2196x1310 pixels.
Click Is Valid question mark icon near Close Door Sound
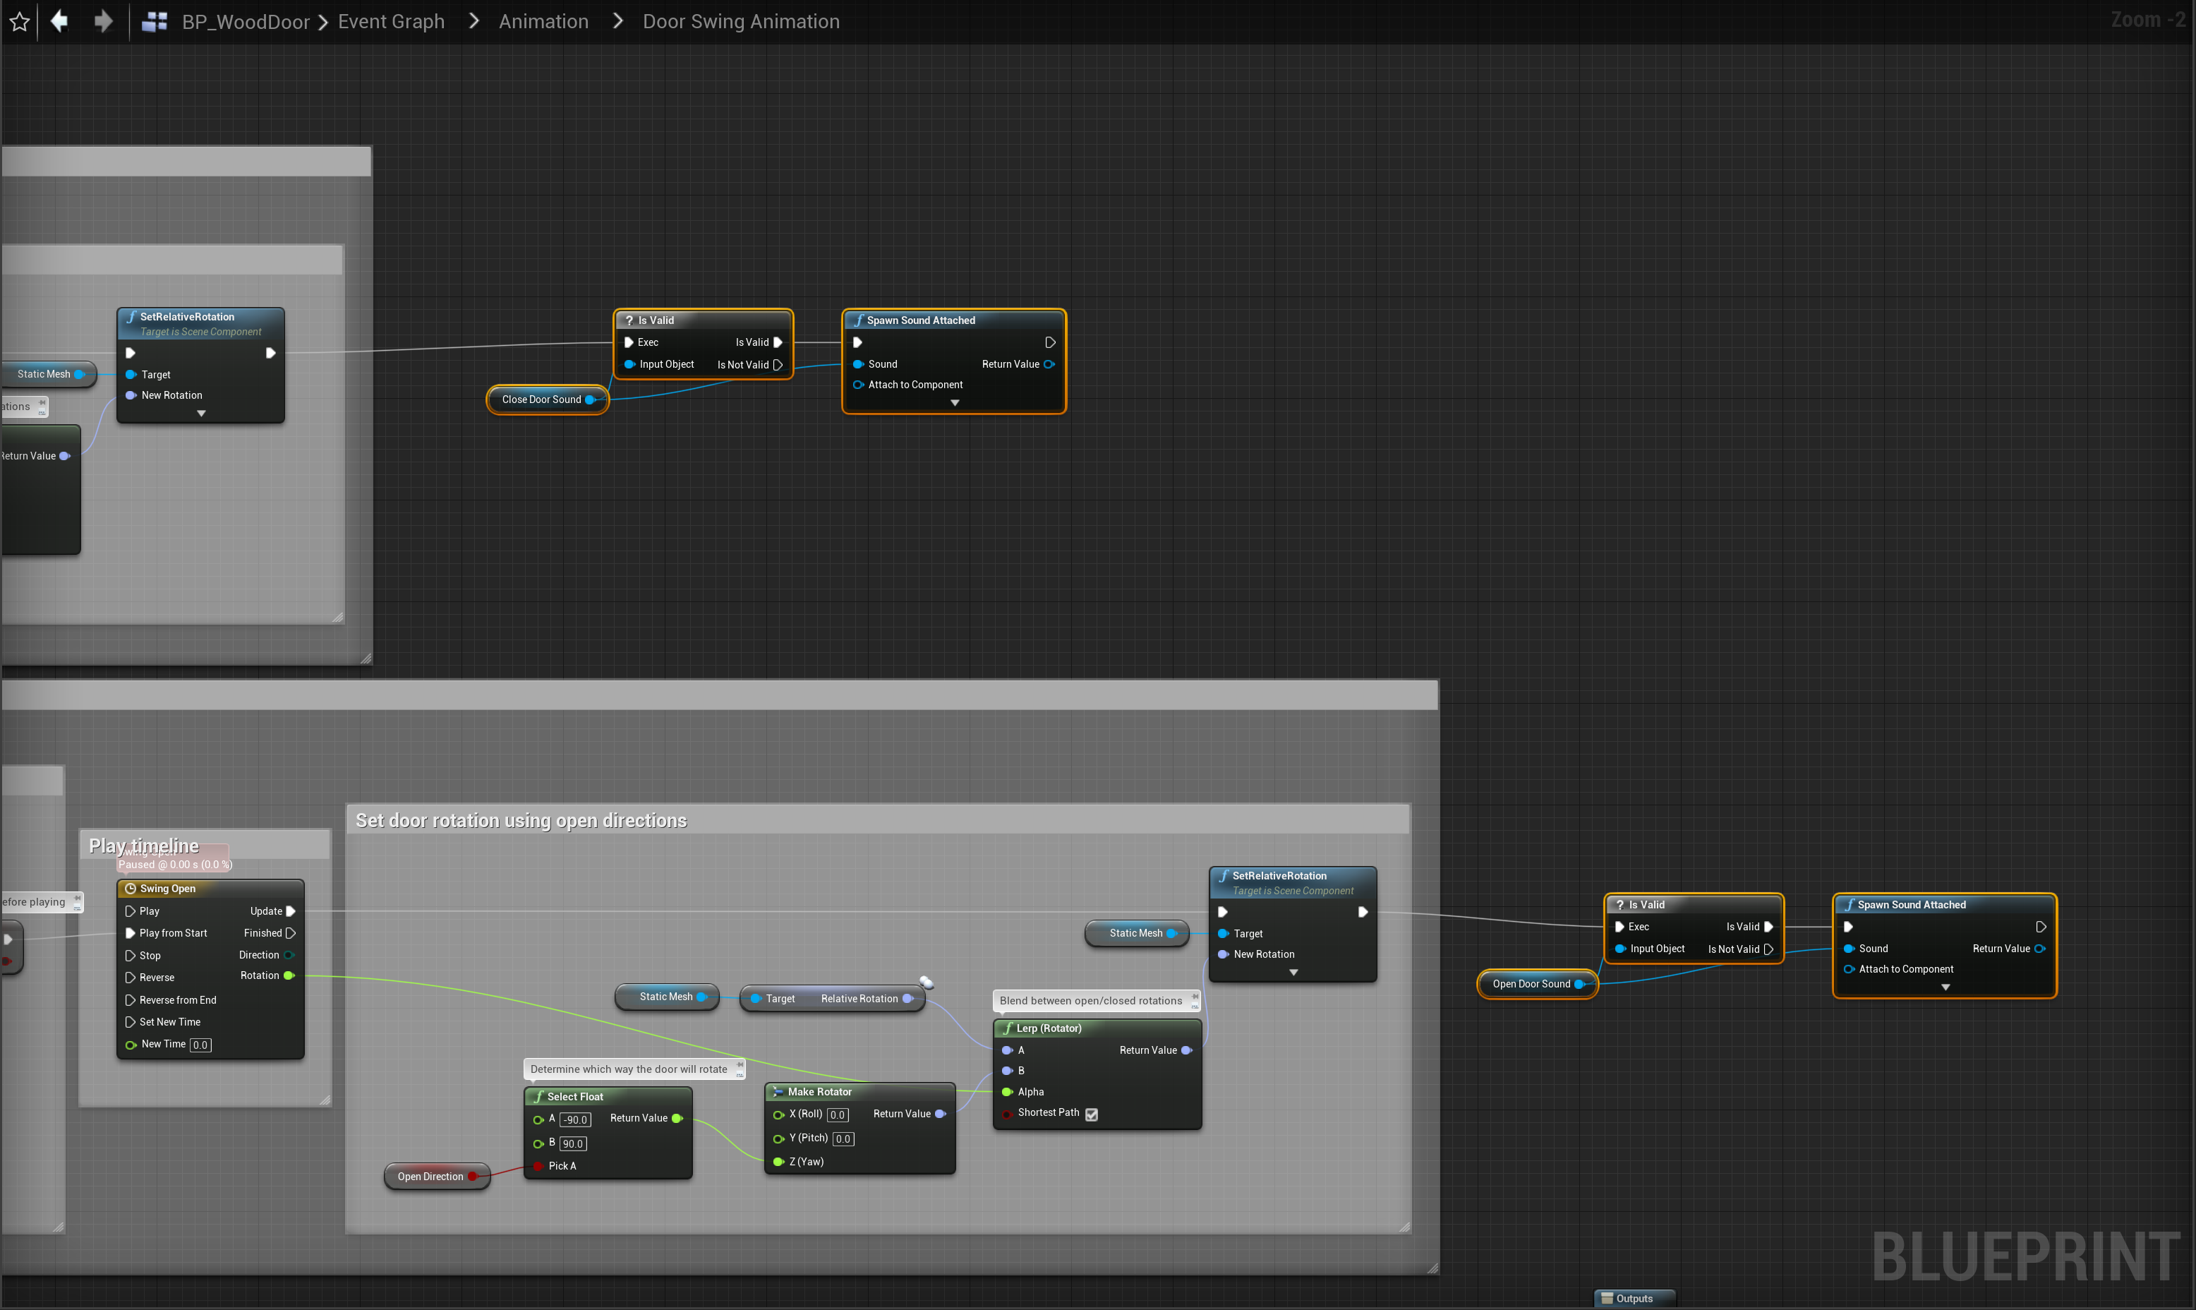[629, 320]
